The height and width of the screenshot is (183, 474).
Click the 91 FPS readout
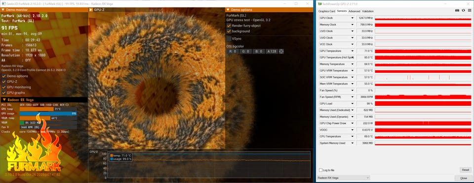click(10, 28)
